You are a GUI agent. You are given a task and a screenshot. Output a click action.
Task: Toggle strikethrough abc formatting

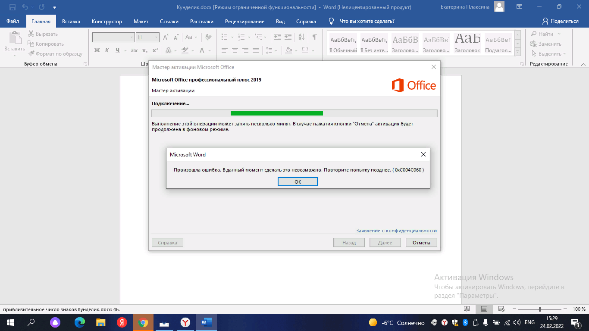pyautogui.click(x=134, y=50)
